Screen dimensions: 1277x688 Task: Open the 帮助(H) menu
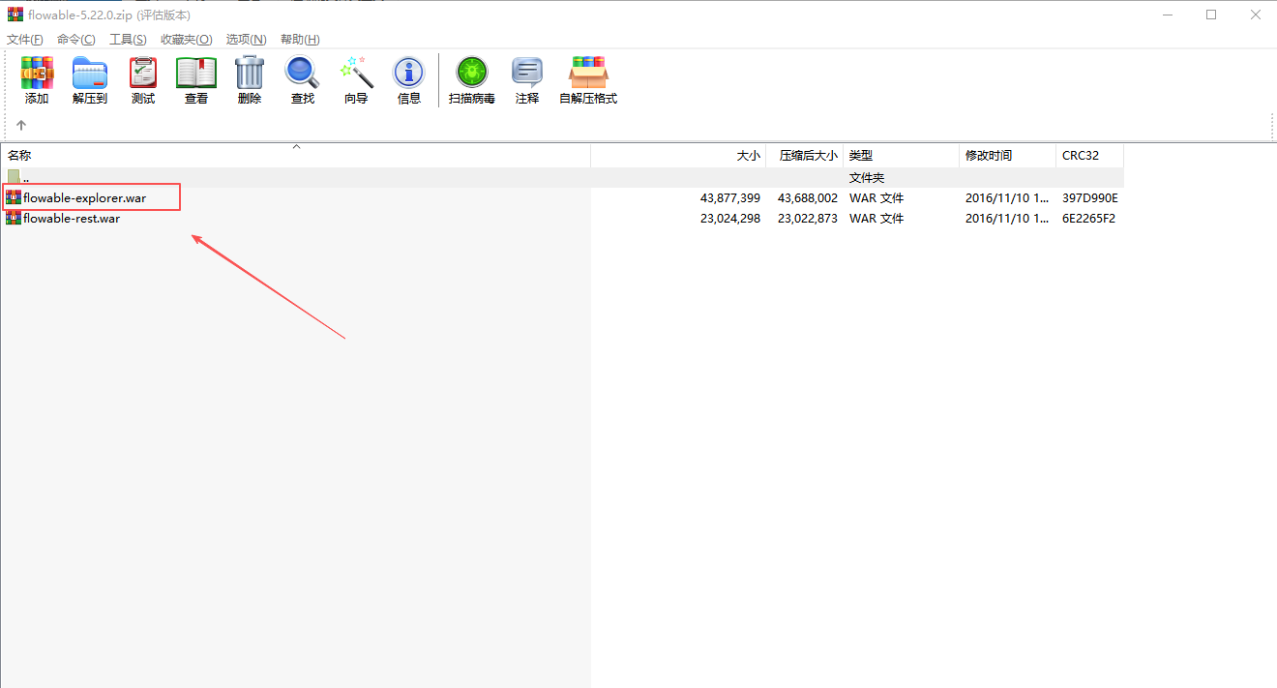[x=300, y=39]
